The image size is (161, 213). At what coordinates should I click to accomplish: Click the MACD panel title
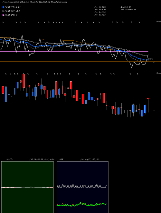tap(10, 159)
